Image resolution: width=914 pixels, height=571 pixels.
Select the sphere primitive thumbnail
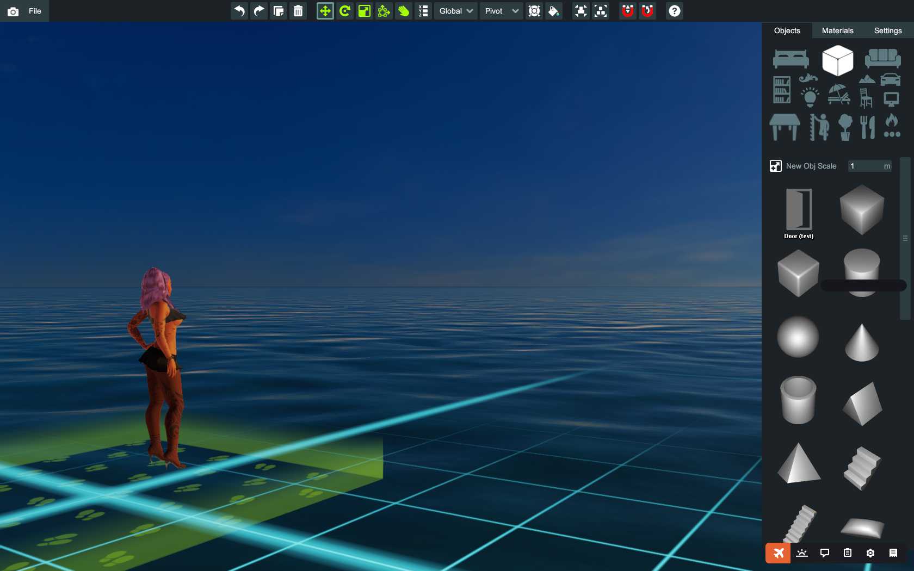798,337
